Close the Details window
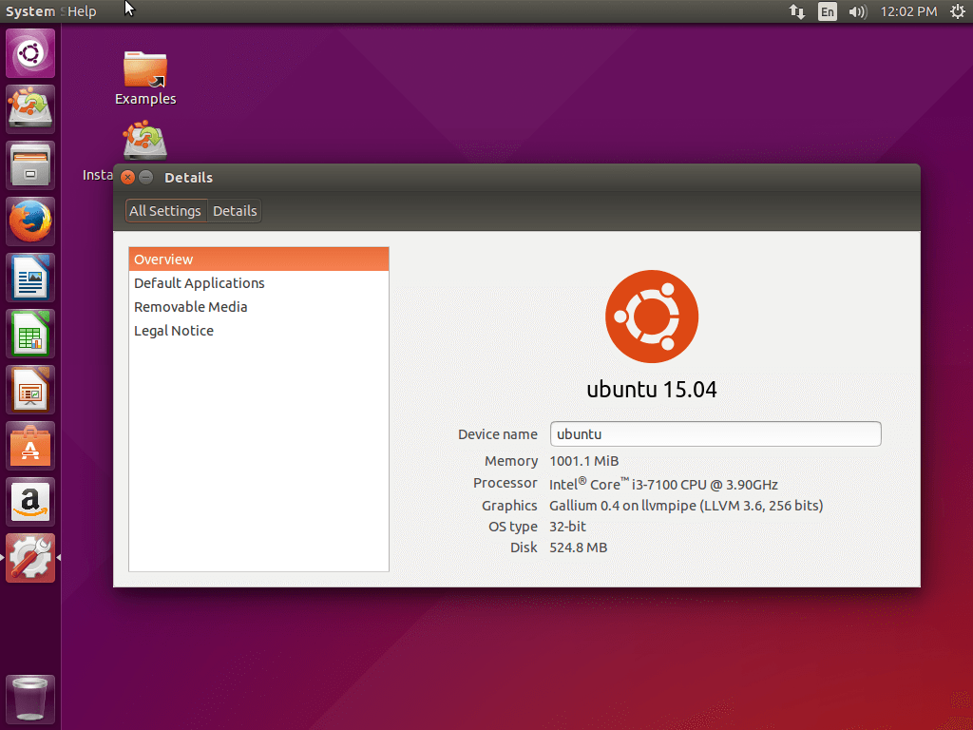This screenshot has width=973, height=730. pyautogui.click(x=128, y=177)
